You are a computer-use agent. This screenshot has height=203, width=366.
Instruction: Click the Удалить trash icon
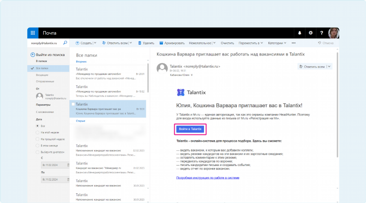[140, 43]
